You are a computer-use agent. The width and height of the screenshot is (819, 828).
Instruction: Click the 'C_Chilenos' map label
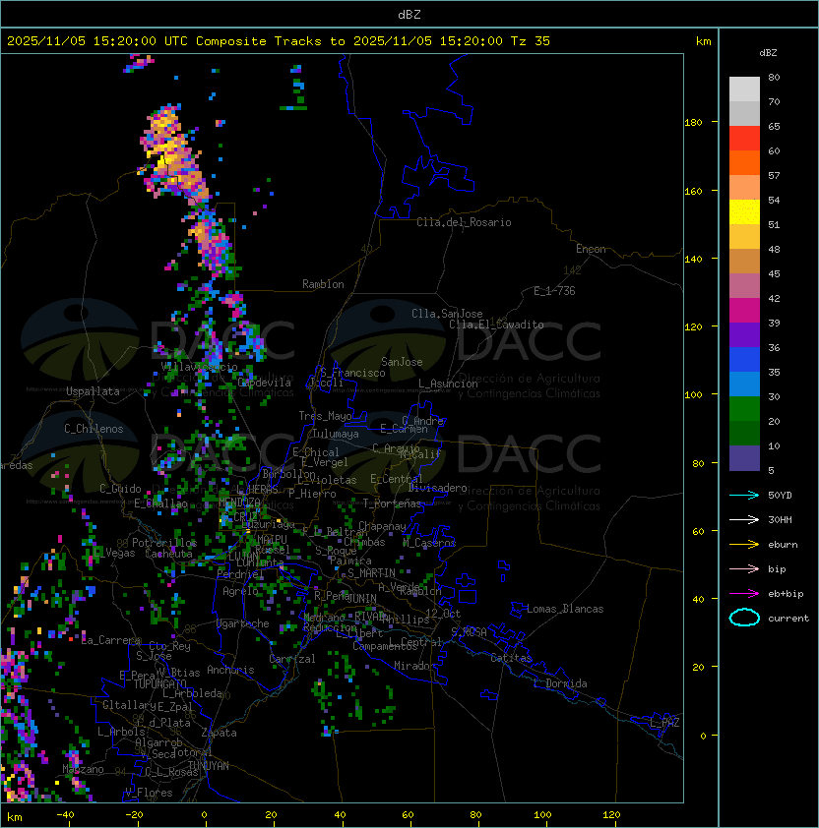(x=94, y=429)
